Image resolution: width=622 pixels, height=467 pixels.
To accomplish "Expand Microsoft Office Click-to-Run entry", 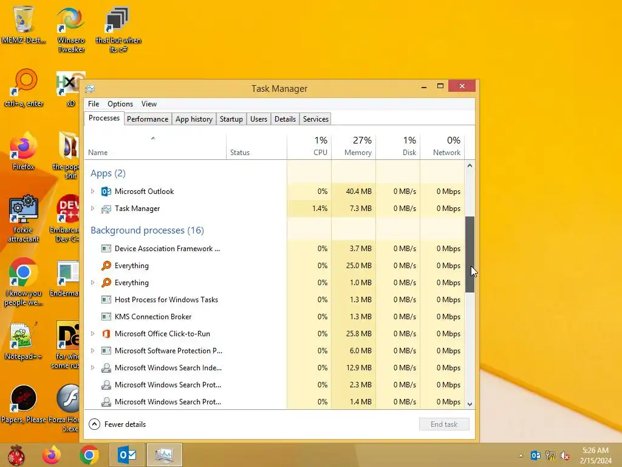I will coord(92,334).
